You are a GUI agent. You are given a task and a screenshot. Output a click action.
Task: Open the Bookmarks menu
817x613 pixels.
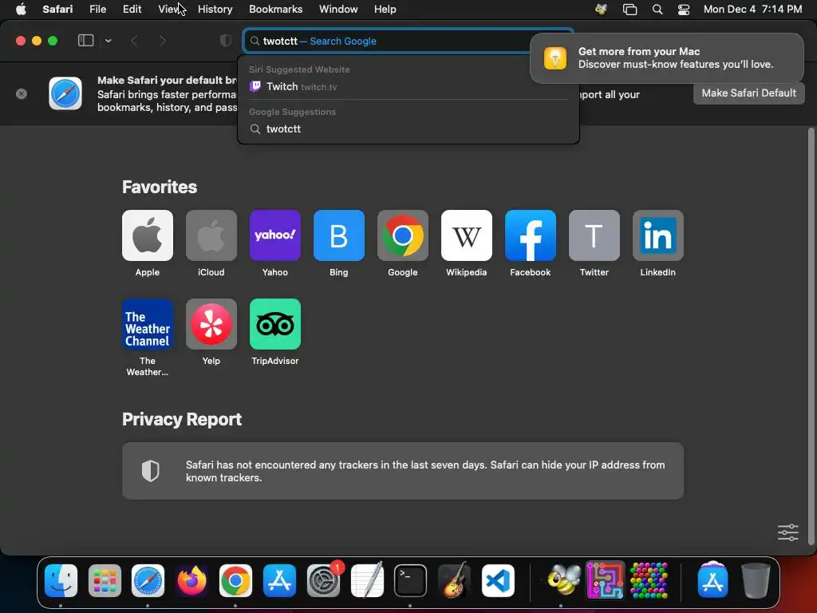coord(275,9)
